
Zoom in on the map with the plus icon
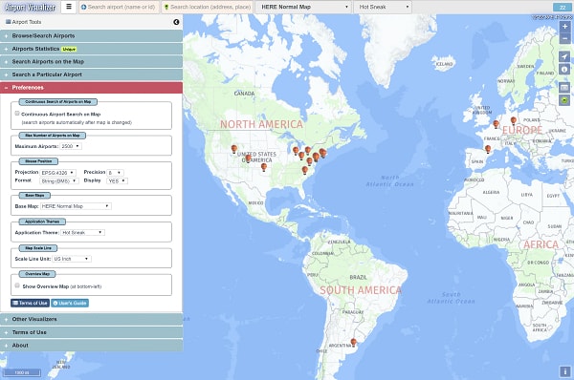point(564,27)
